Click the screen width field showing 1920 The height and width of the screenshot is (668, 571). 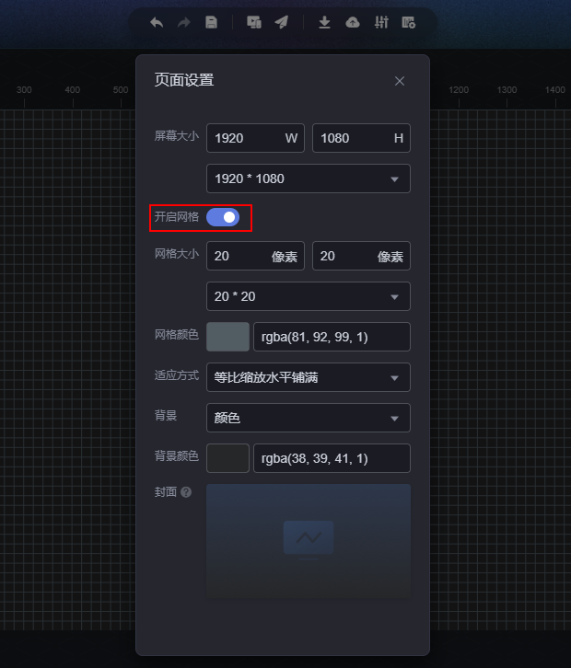(255, 138)
